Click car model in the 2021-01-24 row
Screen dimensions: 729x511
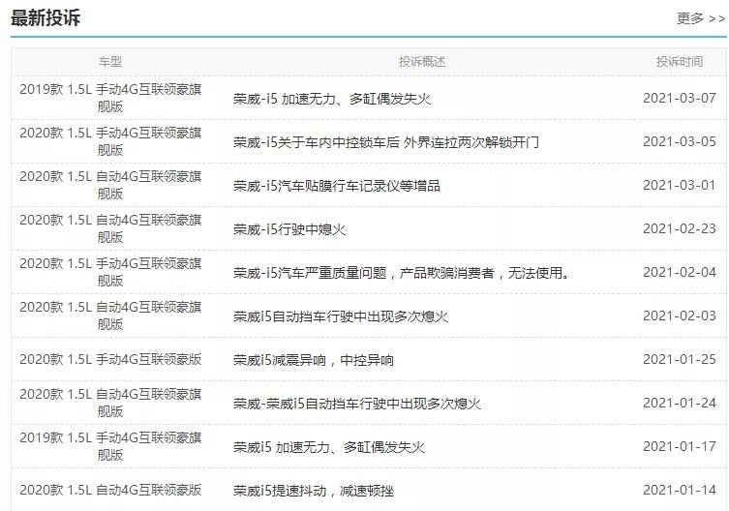point(110,404)
